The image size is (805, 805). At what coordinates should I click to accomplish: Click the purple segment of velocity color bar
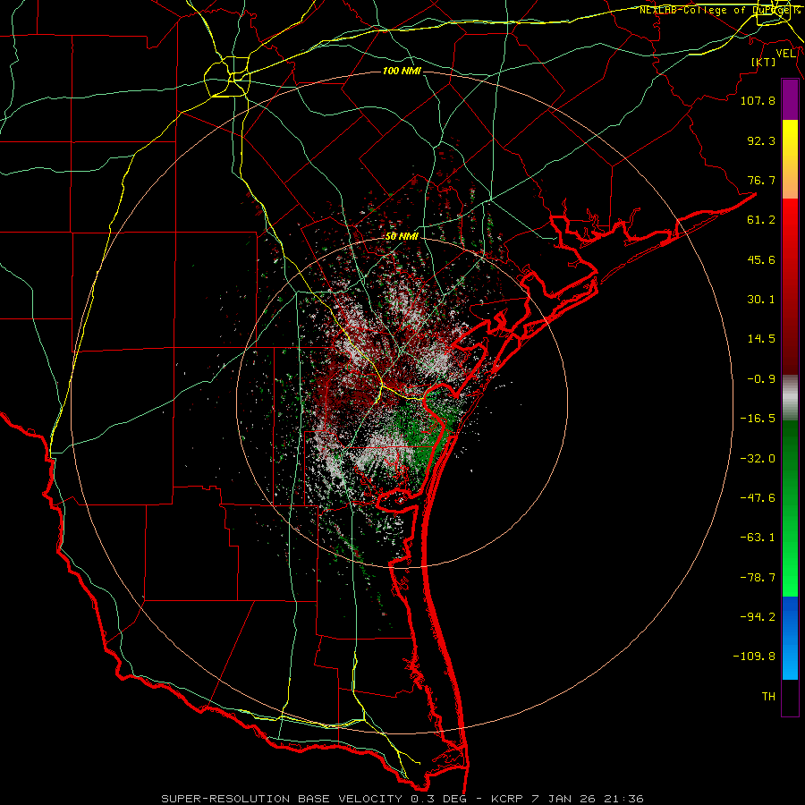[790, 99]
